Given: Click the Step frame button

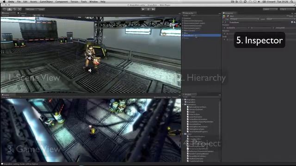Looking at the screenshot, I should tap(153, 9).
